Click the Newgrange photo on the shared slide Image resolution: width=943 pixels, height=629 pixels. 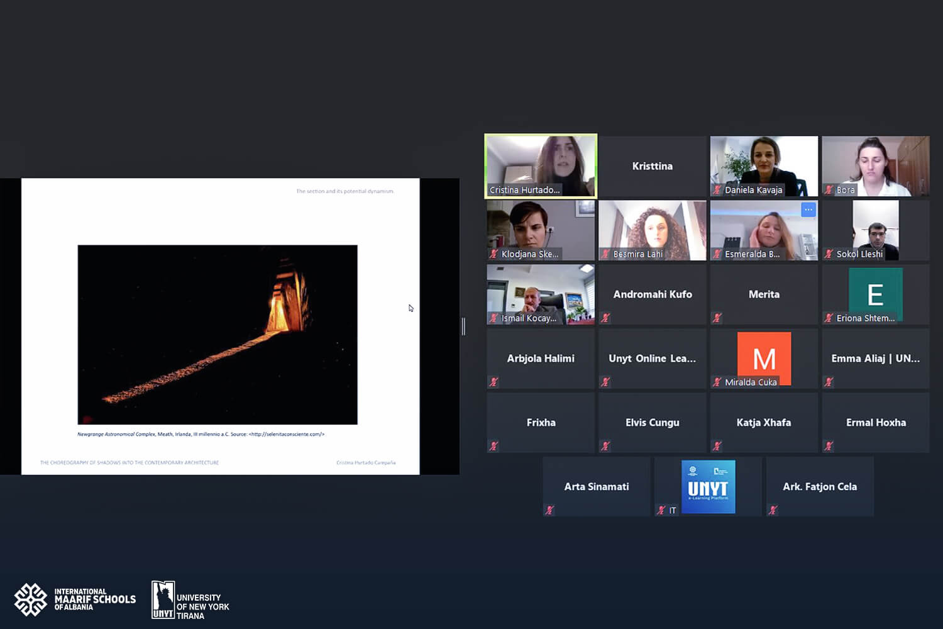218,334
